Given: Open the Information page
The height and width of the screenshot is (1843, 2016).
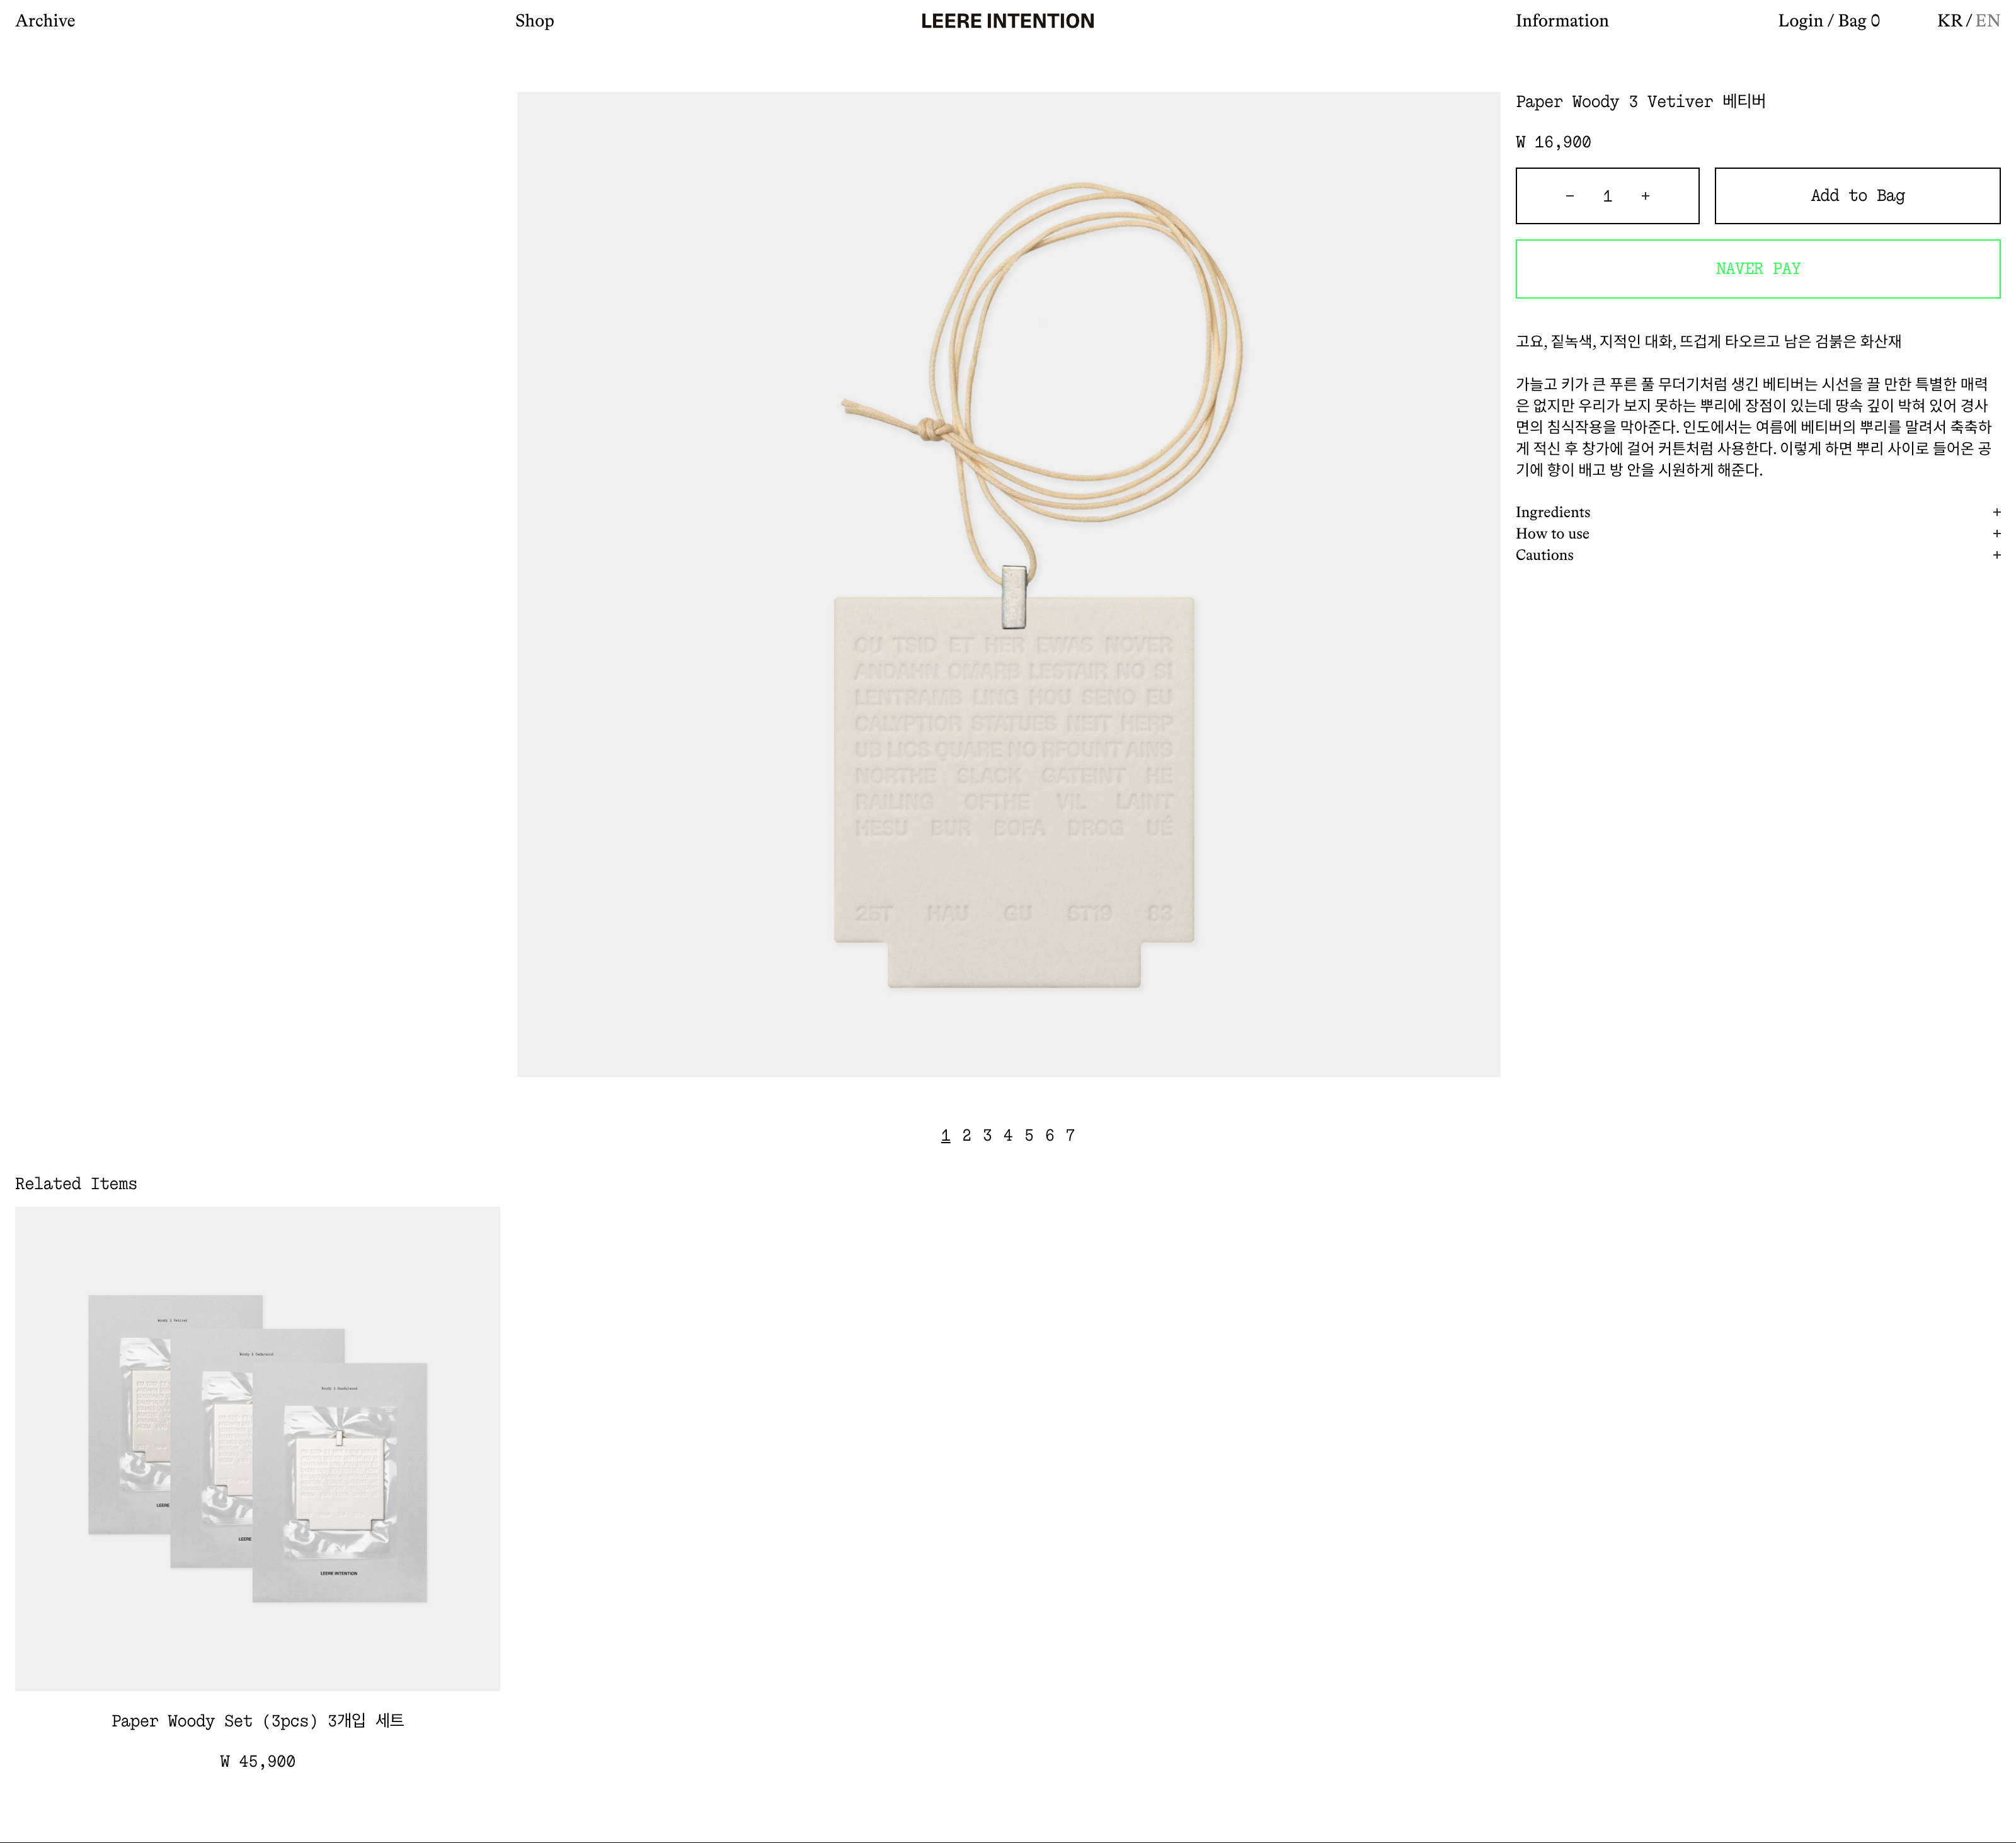Looking at the screenshot, I should coord(1562,21).
